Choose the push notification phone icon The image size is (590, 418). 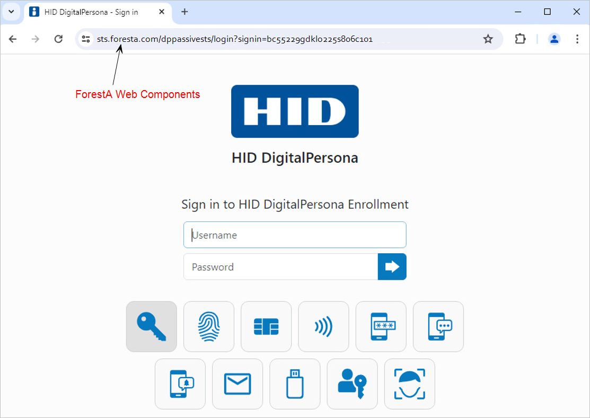(180, 384)
